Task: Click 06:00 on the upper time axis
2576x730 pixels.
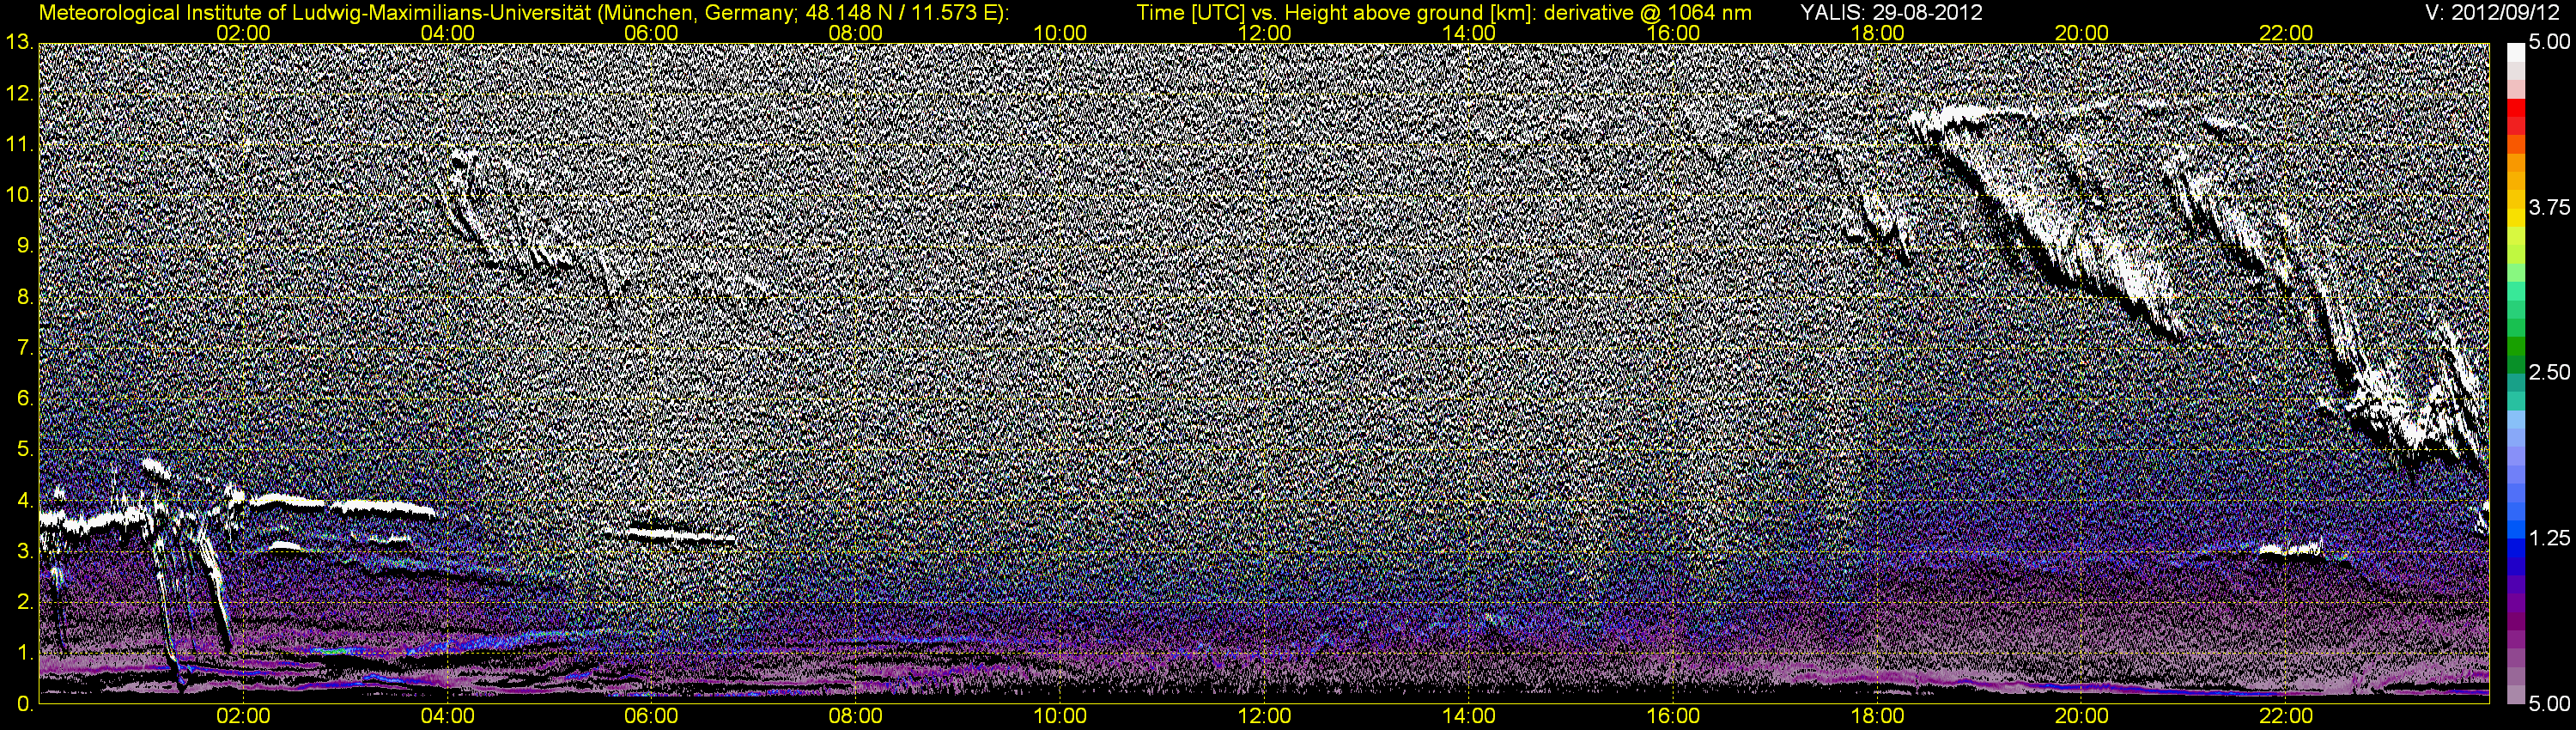Action: tap(651, 33)
